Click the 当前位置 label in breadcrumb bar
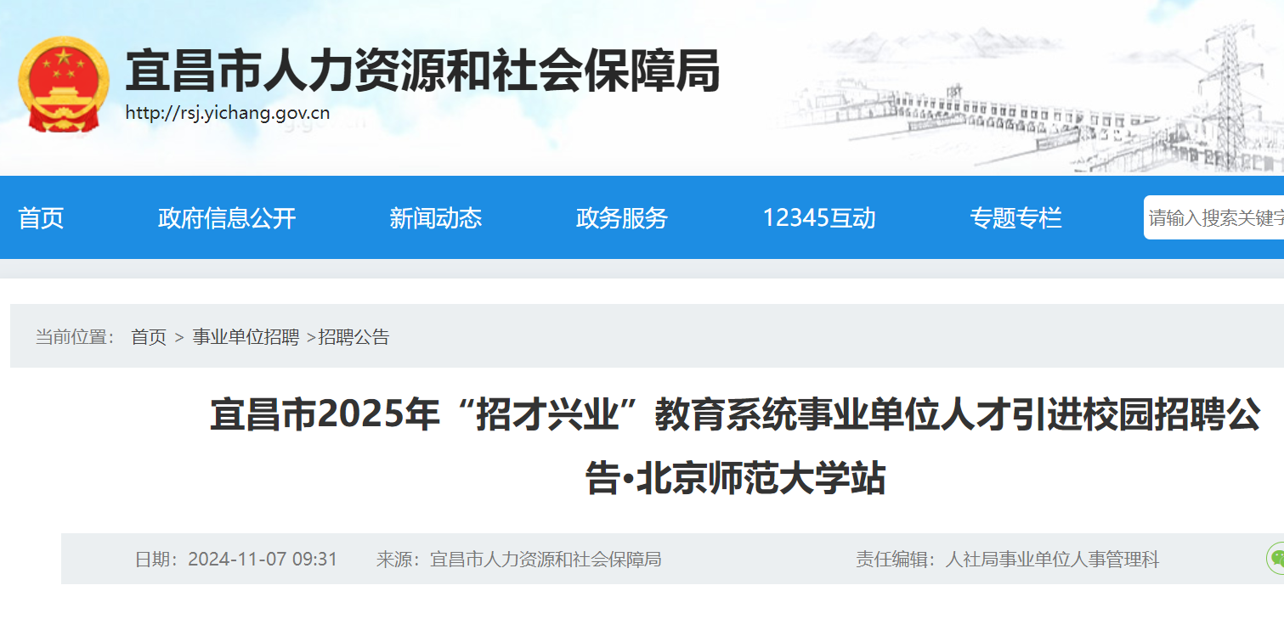Screen dimensions: 1284x619 tap(75, 337)
